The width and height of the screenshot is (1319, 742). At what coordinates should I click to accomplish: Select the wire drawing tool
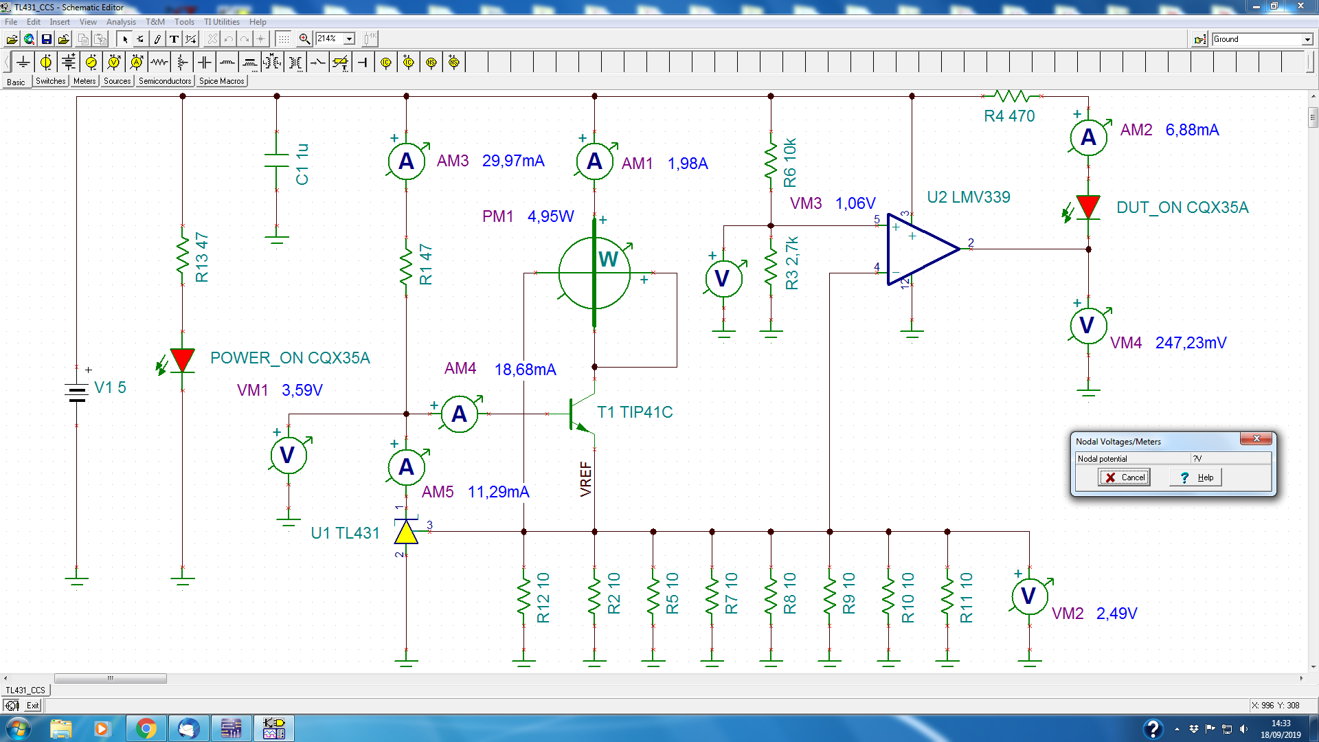(x=141, y=39)
